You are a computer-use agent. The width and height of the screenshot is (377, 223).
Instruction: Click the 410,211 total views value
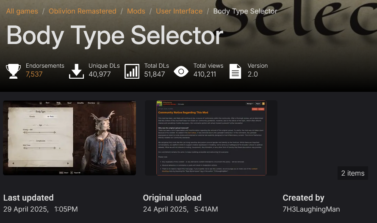point(205,74)
